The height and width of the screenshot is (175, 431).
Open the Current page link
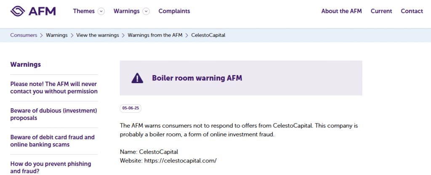381,11
